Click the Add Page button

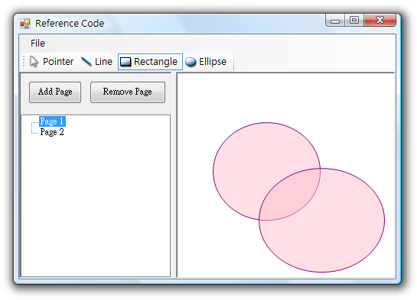tap(55, 92)
